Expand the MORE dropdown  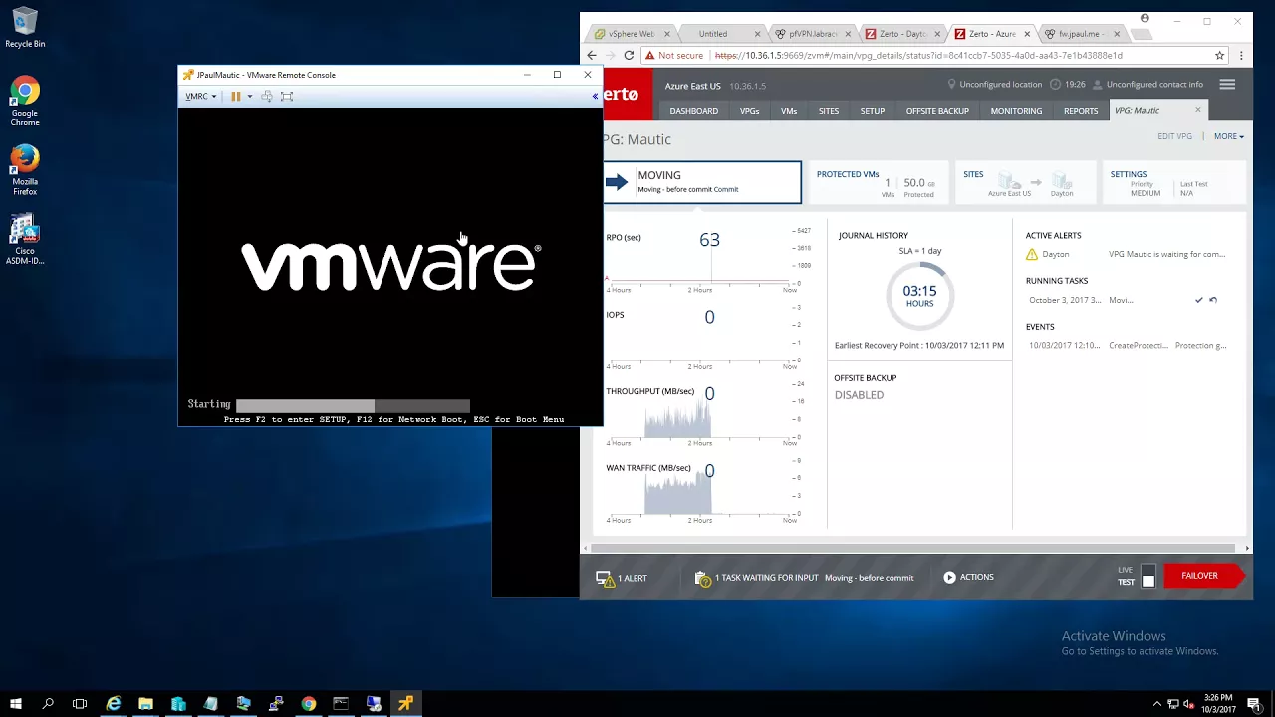[1228, 136]
